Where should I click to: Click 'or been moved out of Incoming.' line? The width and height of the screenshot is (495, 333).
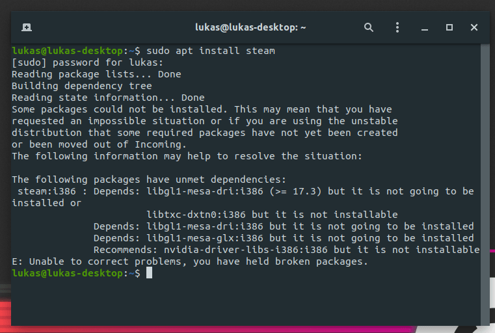(99, 144)
